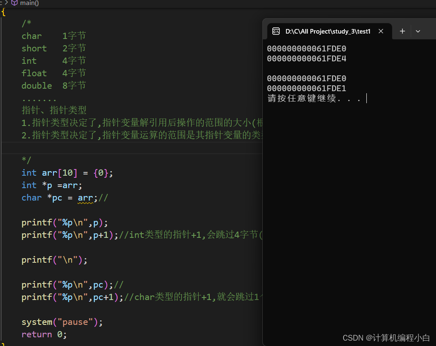The width and height of the screenshot is (436, 346).
Task: Click comment line starting '2.指针类型决定了'
Action: pyautogui.click(x=142, y=135)
